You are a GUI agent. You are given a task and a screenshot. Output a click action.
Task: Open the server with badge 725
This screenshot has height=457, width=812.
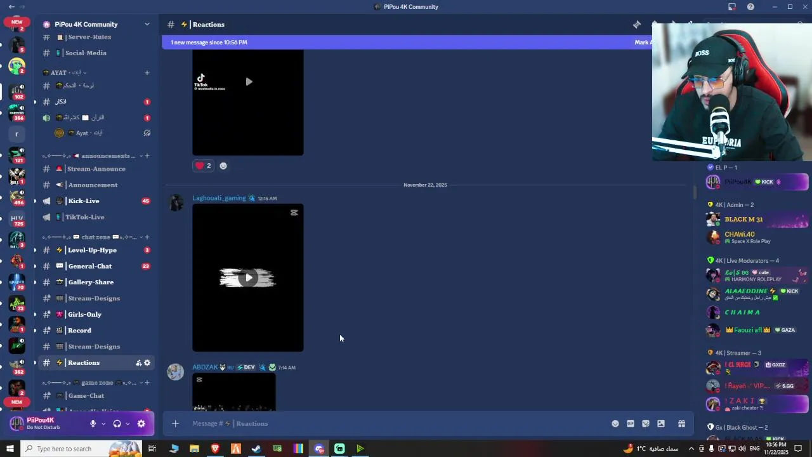pos(17,218)
